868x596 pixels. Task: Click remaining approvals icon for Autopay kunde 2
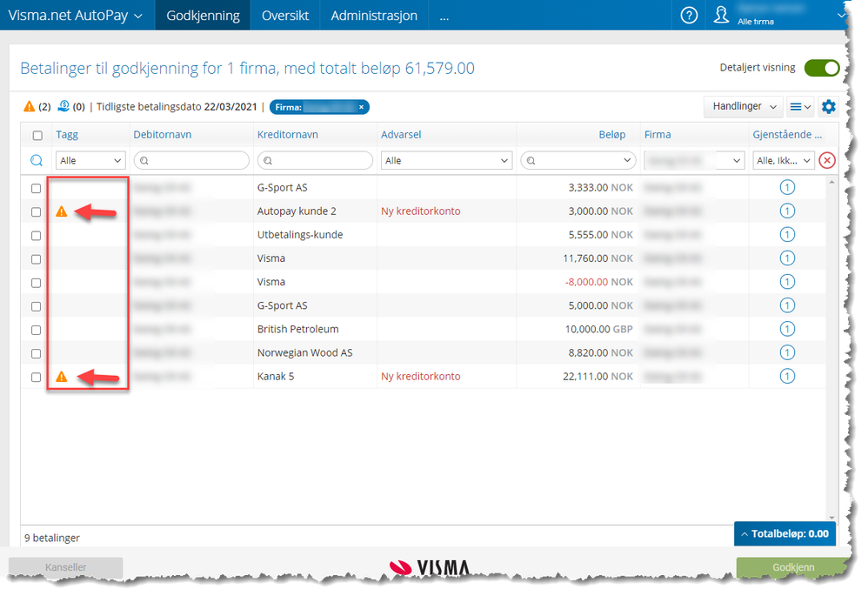pos(787,211)
